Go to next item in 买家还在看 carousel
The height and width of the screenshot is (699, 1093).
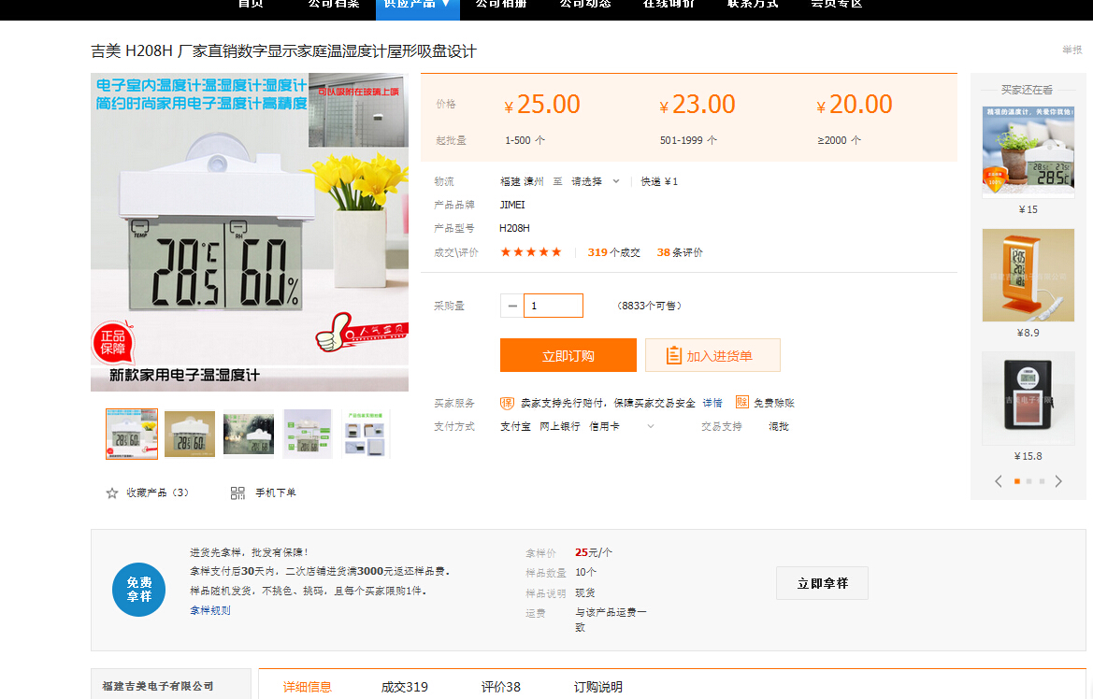point(1058,481)
